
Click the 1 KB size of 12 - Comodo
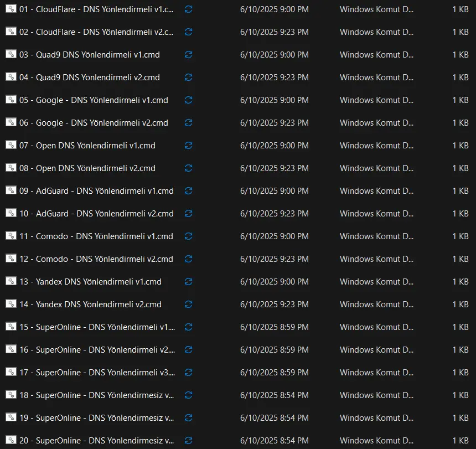(x=461, y=259)
